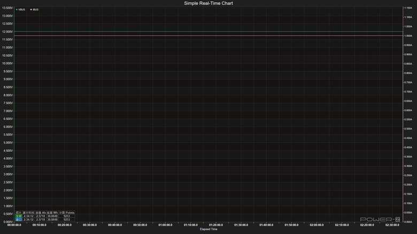This screenshot has height=234, width=417.
Task: Click the 1.150A current axis label
Action: pos(408,8)
